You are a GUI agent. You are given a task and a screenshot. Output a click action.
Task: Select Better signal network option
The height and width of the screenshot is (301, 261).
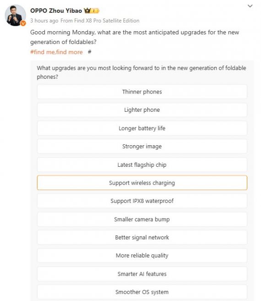tap(142, 237)
